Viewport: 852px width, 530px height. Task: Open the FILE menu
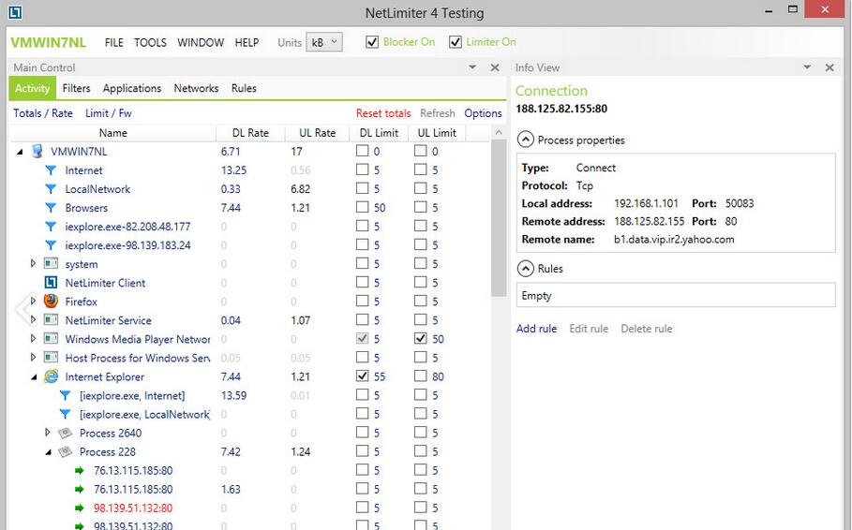114,42
